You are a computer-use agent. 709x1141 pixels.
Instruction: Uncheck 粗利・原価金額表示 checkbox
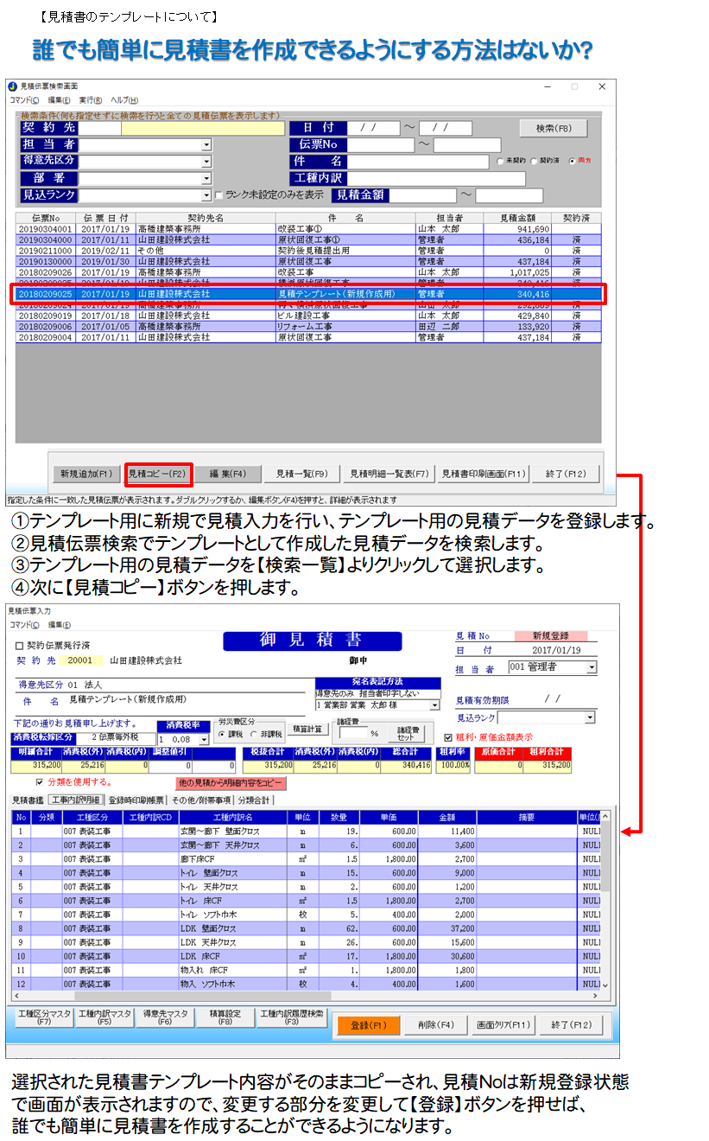click(447, 737)
